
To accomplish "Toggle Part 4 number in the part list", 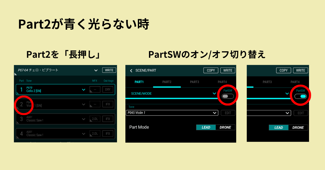I will (x=21, y=134).
